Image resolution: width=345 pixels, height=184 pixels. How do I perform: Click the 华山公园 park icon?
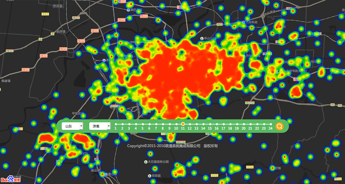pyautogui.click(x=202, y=39)
